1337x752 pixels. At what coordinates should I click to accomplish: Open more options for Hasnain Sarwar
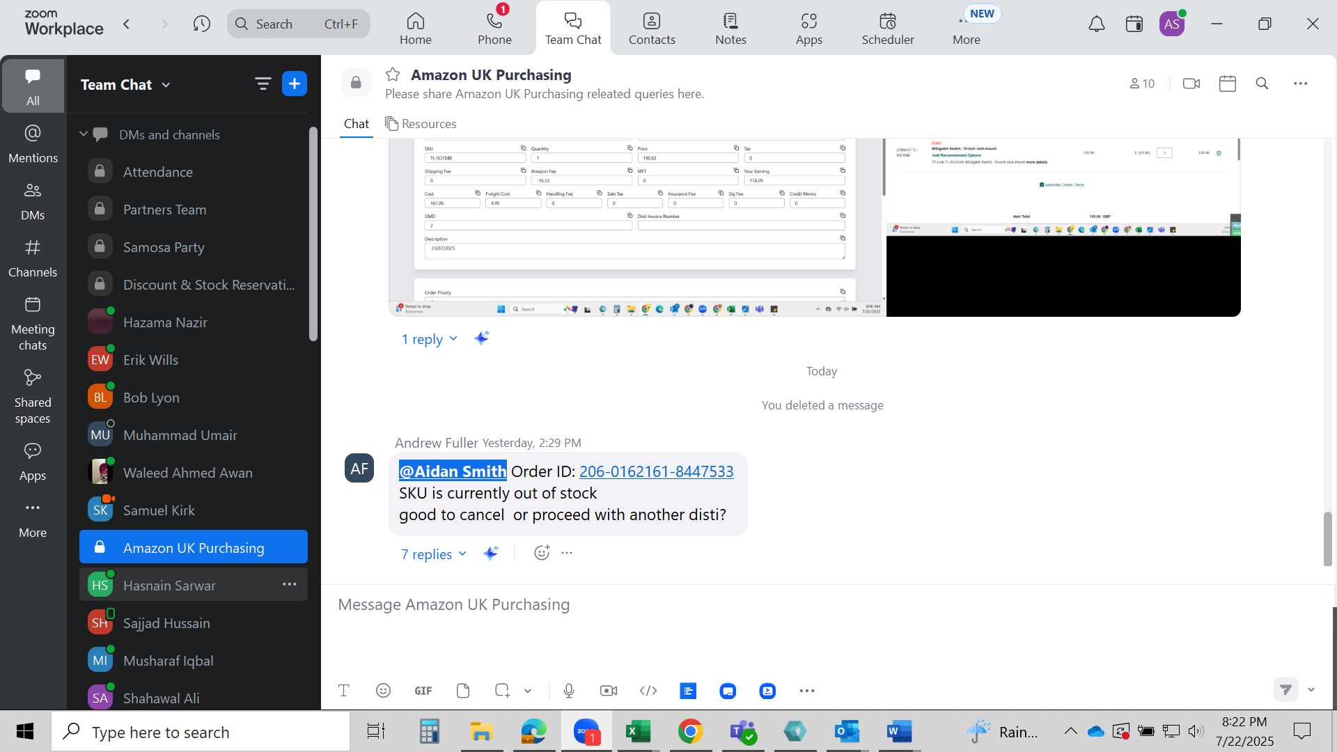tap(290, 585)
